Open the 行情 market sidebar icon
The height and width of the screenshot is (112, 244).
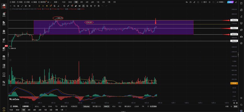[x=4, y=6]
